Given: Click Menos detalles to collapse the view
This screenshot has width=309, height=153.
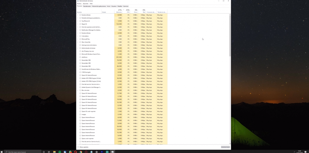Looking at the screenshot, I should click(x=84, y=147).
